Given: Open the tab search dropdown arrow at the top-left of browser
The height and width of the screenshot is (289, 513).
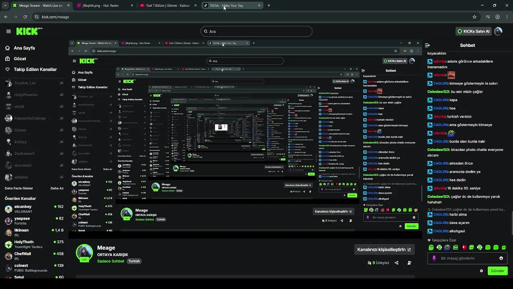Looking at the screenshot, I should coord(4,6).
